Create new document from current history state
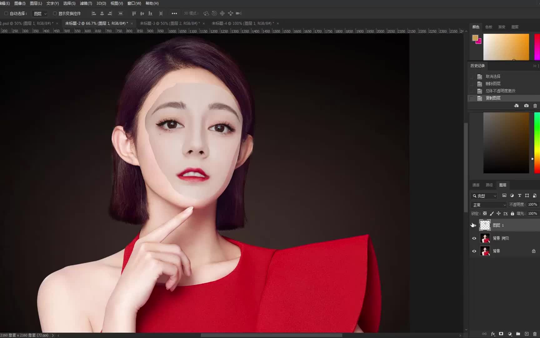The width and height of the screenshot is (540, 338). pos(517,106)
